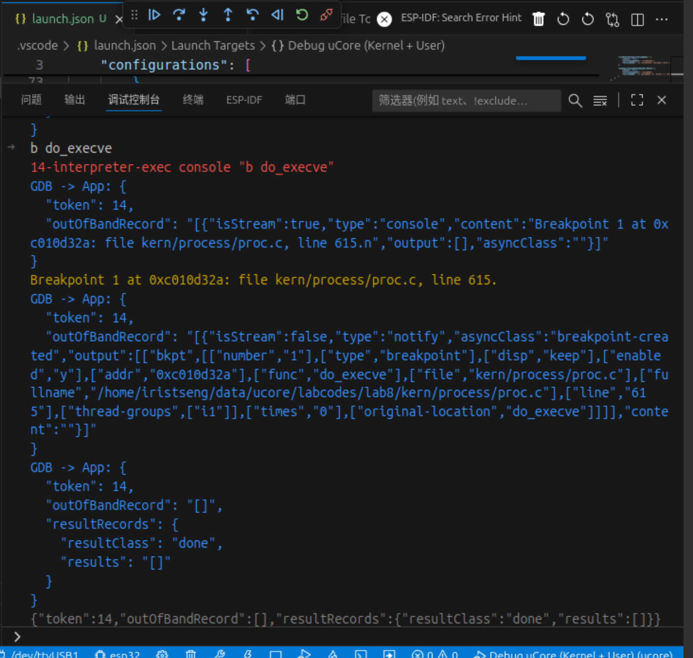Split the editor to the right
This screenshot has width=693, height=658.
637,19
